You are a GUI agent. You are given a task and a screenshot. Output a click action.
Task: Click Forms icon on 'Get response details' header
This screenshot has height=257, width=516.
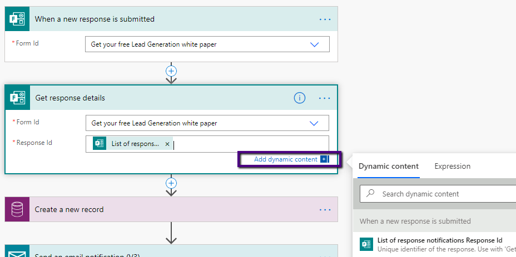pyautogui.click(x=17, y=98)
